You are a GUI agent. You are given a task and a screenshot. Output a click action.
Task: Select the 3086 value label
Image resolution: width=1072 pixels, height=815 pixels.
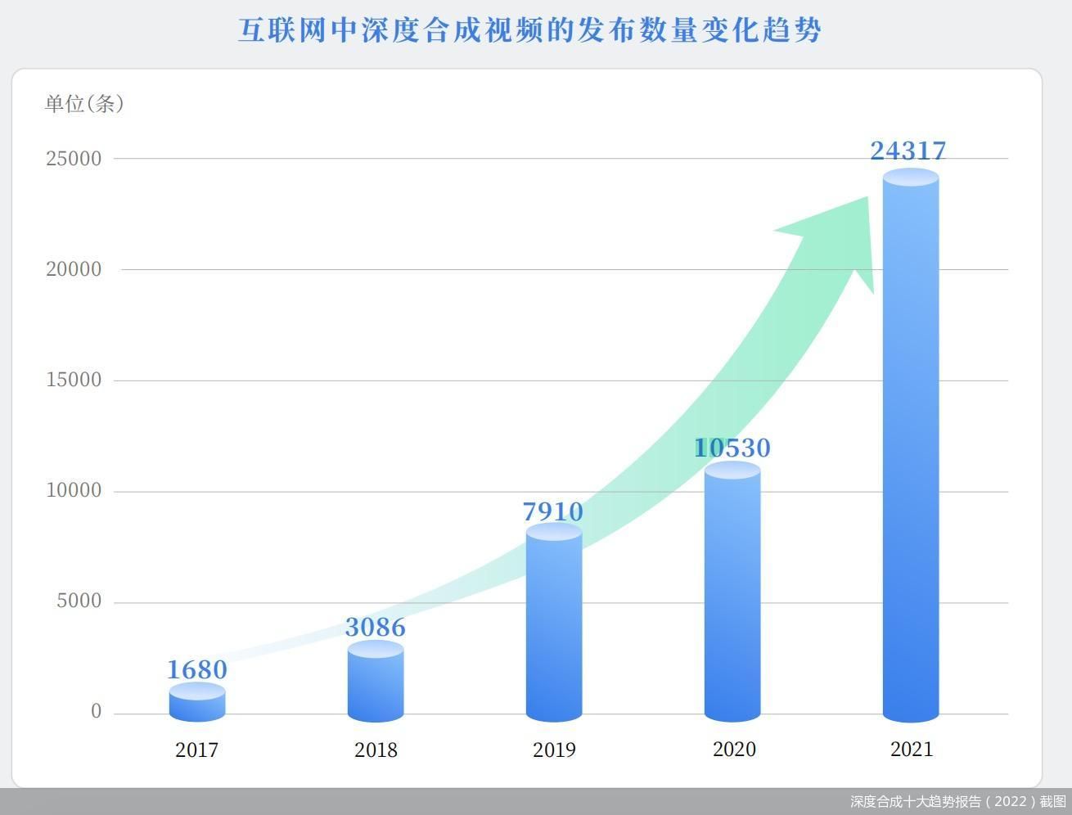(x=375, y=628)
